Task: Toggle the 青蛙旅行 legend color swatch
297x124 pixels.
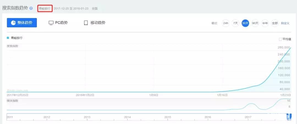Action: click(x=8, y=38)
